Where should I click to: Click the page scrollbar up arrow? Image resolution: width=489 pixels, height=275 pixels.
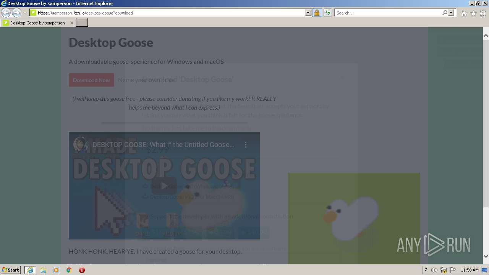[x=486, y=36]
